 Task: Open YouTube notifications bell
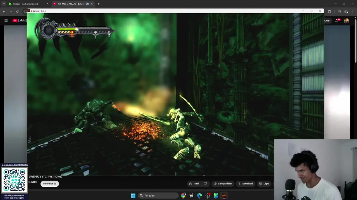point(337,21)
